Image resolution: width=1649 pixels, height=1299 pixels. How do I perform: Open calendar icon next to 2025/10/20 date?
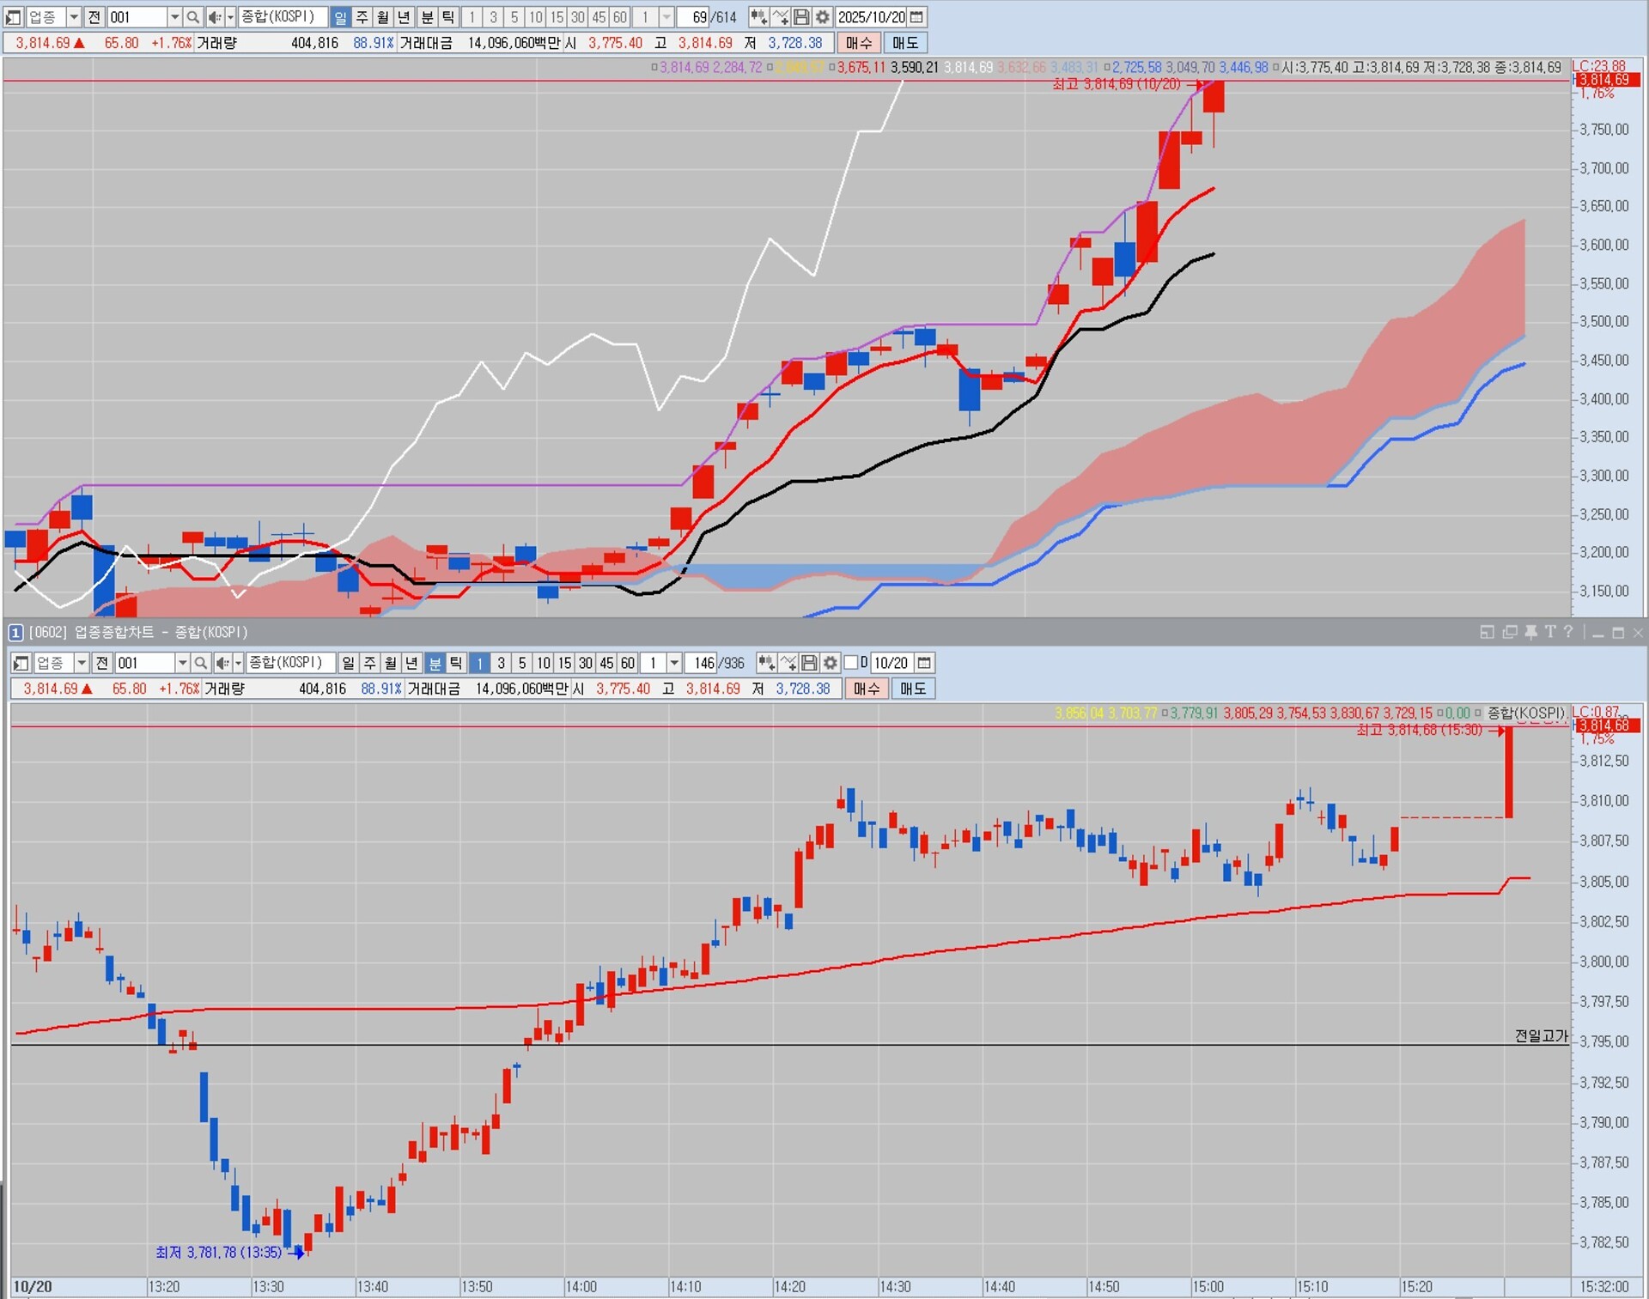tap(916, 17)
